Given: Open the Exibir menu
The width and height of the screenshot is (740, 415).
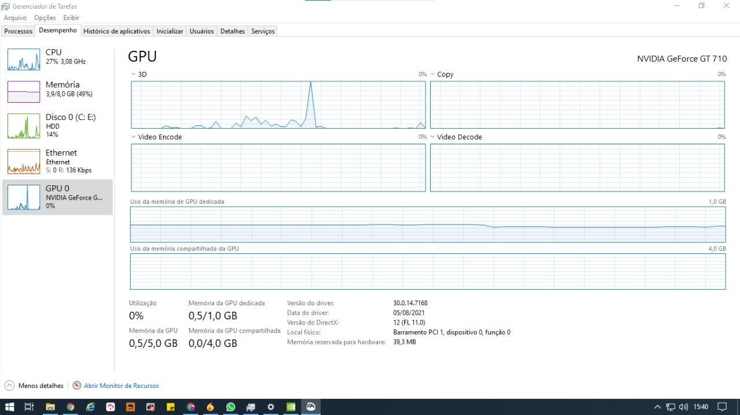Looking at the screenshot, I should [x=71, y=18].
